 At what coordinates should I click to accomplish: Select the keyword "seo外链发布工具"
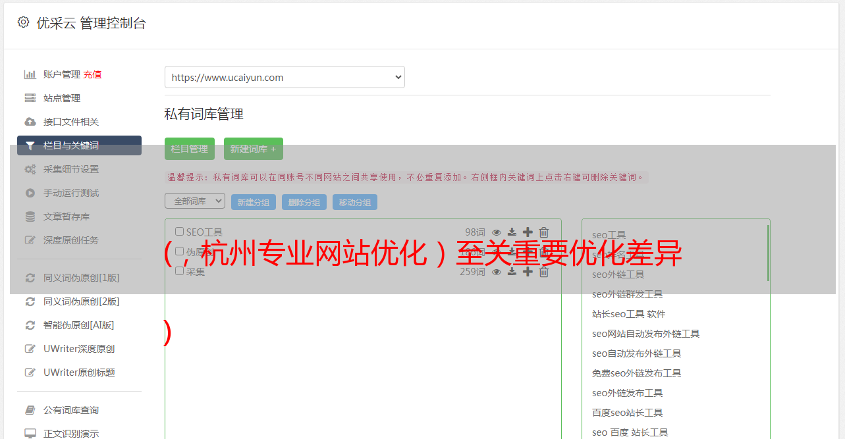pyautogui.click(x=627, y=393)
